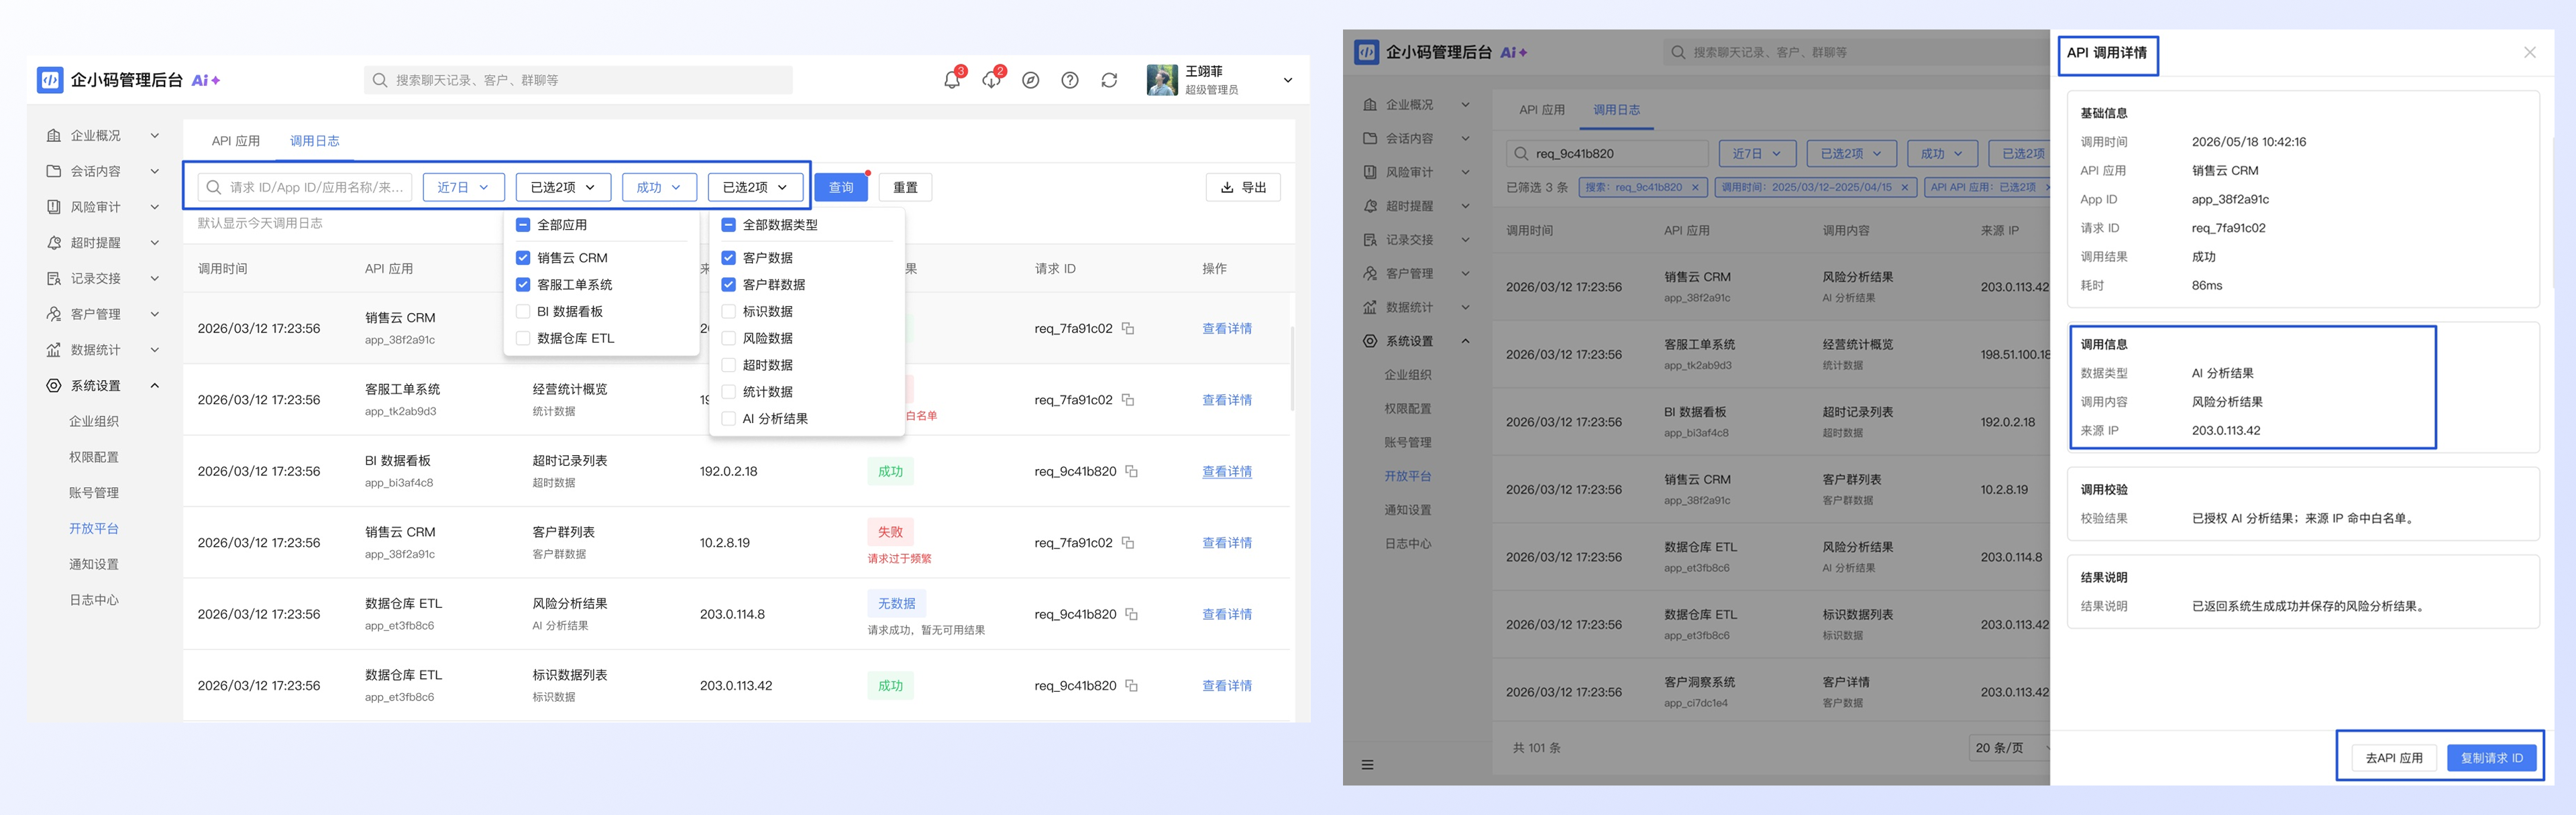Click user avatar of 王翊菲
This screenshot has width=2576, height=815.
tap(1162, 80)
